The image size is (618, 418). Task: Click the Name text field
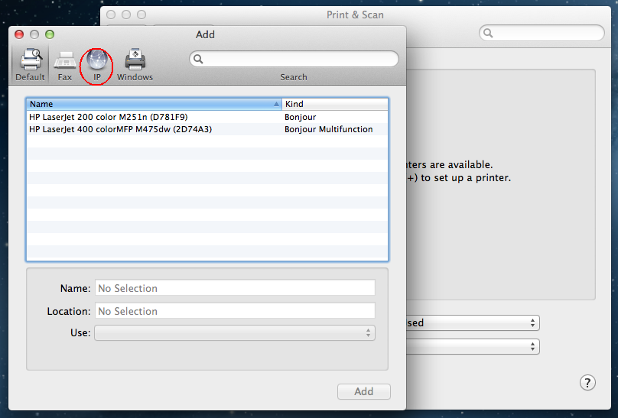pyautogui.click(x=235, y=288)
